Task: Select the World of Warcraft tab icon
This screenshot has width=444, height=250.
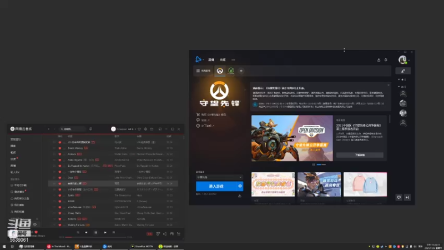Action: (231, 71)
